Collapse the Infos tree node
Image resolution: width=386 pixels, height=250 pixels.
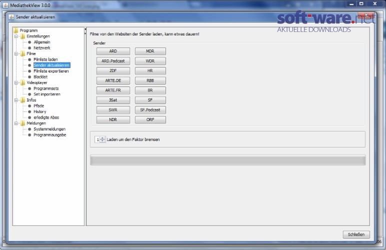point(16,100)
